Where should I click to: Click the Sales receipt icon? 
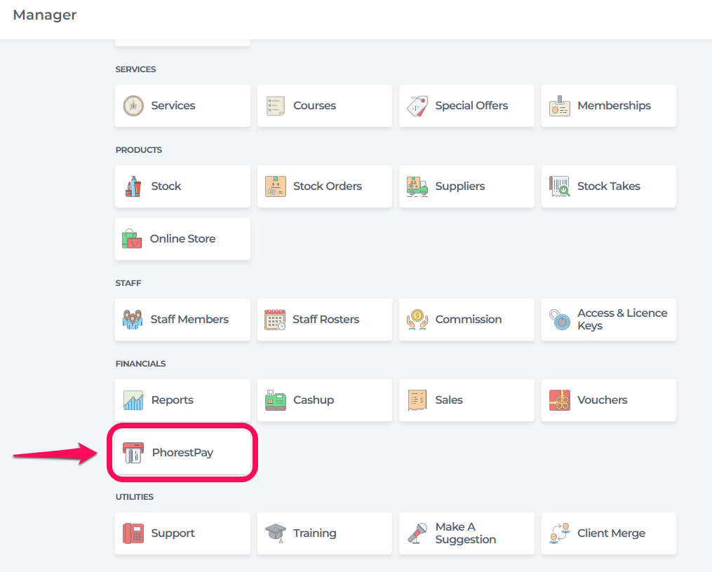coord(417,400)
